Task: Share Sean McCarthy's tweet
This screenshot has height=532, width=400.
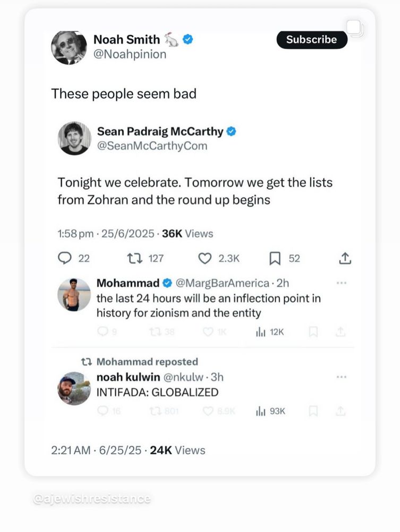Action: point(345,259)
